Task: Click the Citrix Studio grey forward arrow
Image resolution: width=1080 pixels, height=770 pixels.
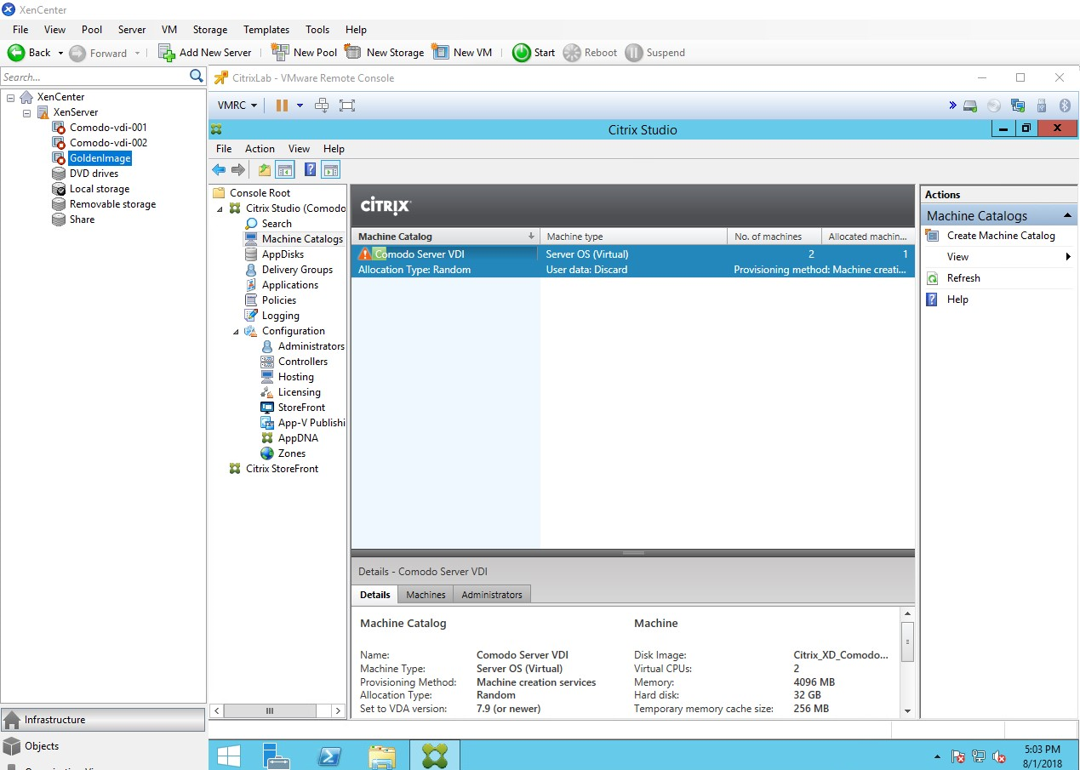Action: pos(238,169)
